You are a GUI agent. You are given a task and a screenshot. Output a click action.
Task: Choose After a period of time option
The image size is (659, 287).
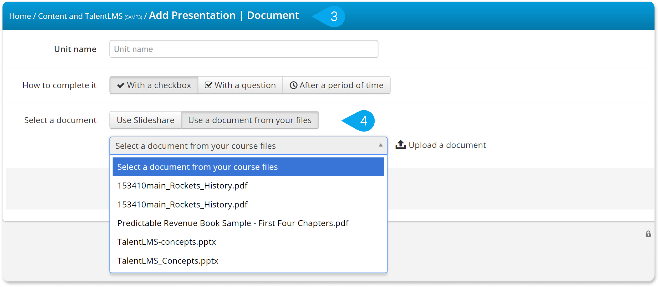coord(336,85)
